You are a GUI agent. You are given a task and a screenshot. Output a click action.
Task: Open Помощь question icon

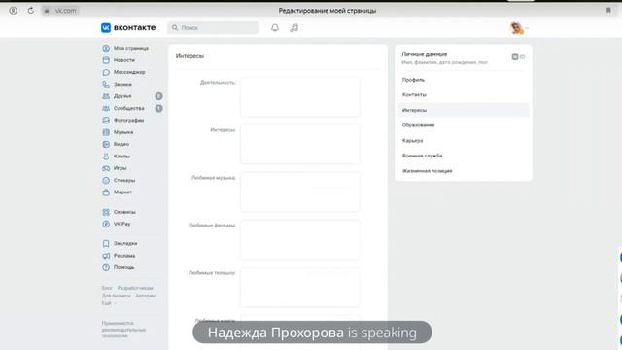coord(106,267)
